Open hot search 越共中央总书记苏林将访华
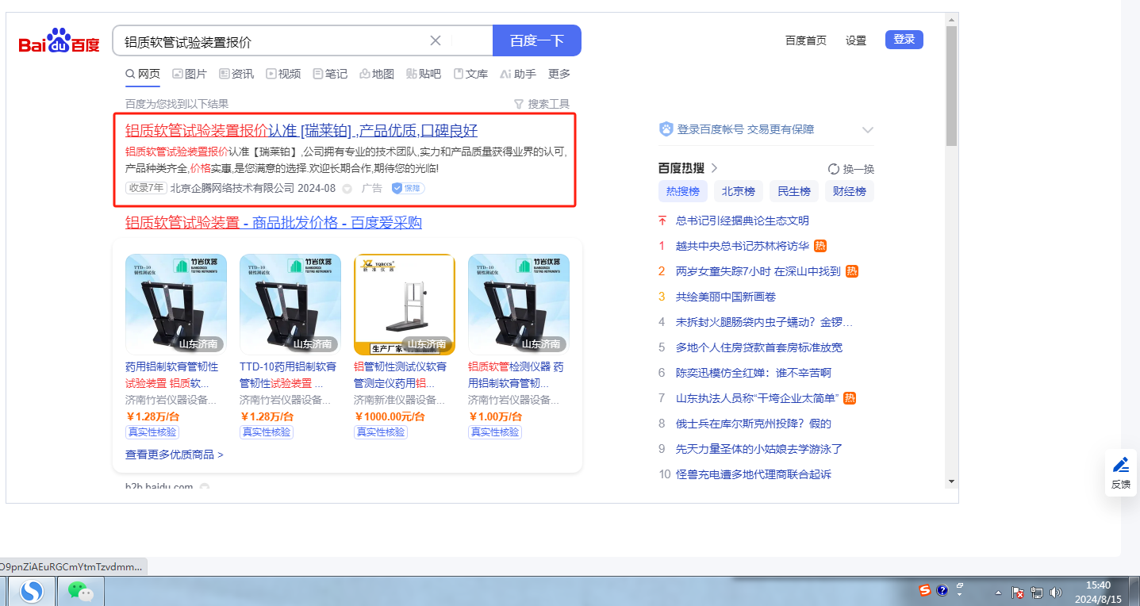The width and height of the screenshot is (1140, 606). [x=743, y=246]
